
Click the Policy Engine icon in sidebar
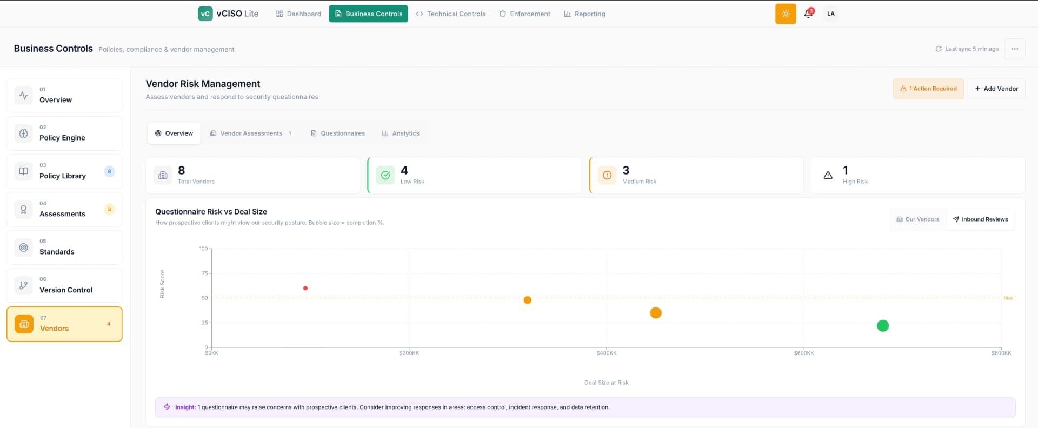pyautogui.click(x=23, y=133)
